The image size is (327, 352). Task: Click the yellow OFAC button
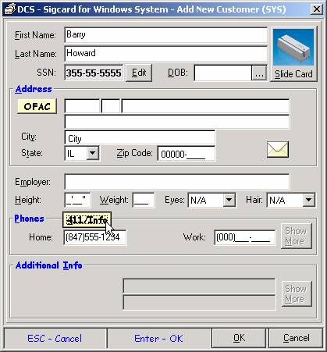coord(37,106)
